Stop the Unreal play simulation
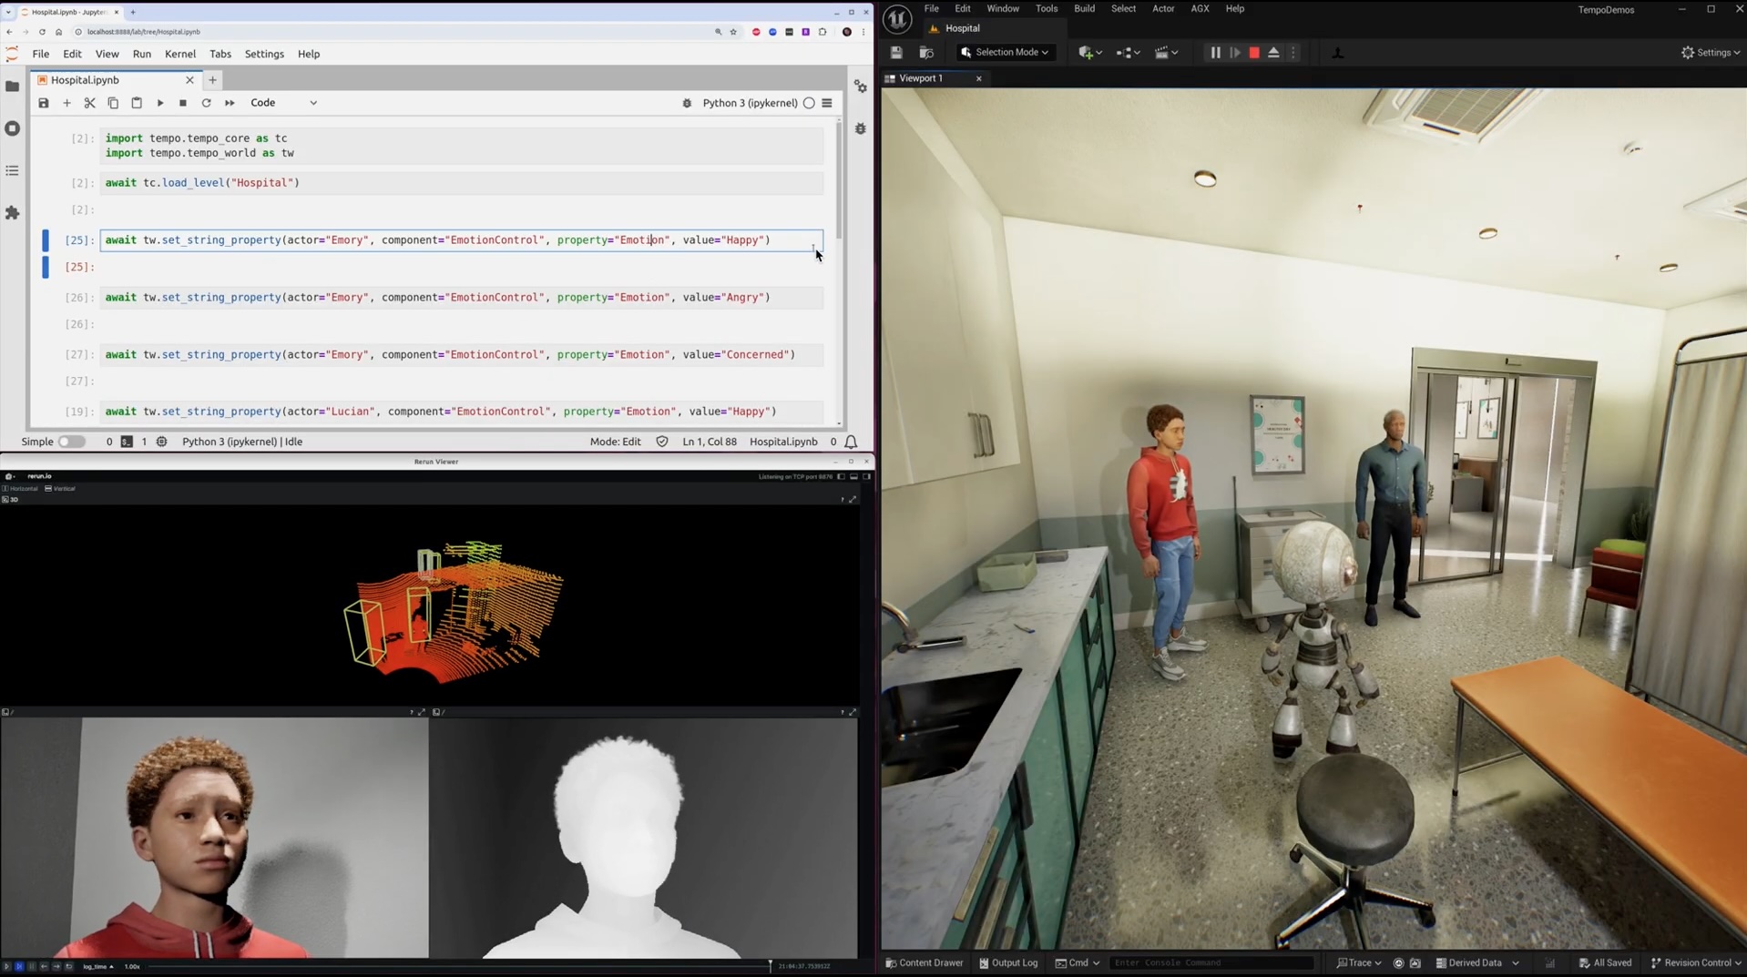 coord(1253,53)
